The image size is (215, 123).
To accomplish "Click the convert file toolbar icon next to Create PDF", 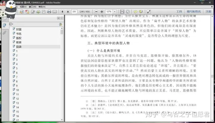I will click(27, 12).
